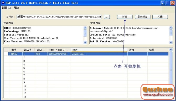Click the 文件名 path input field

(x=59, y=17)
